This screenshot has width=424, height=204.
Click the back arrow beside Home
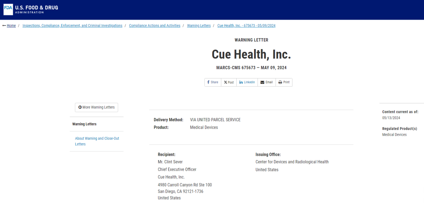point(4,25)
